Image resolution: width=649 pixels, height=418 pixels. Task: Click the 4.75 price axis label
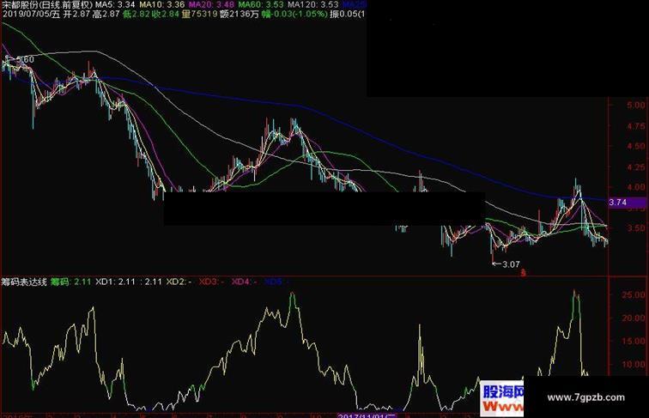[x=636, y=126]
